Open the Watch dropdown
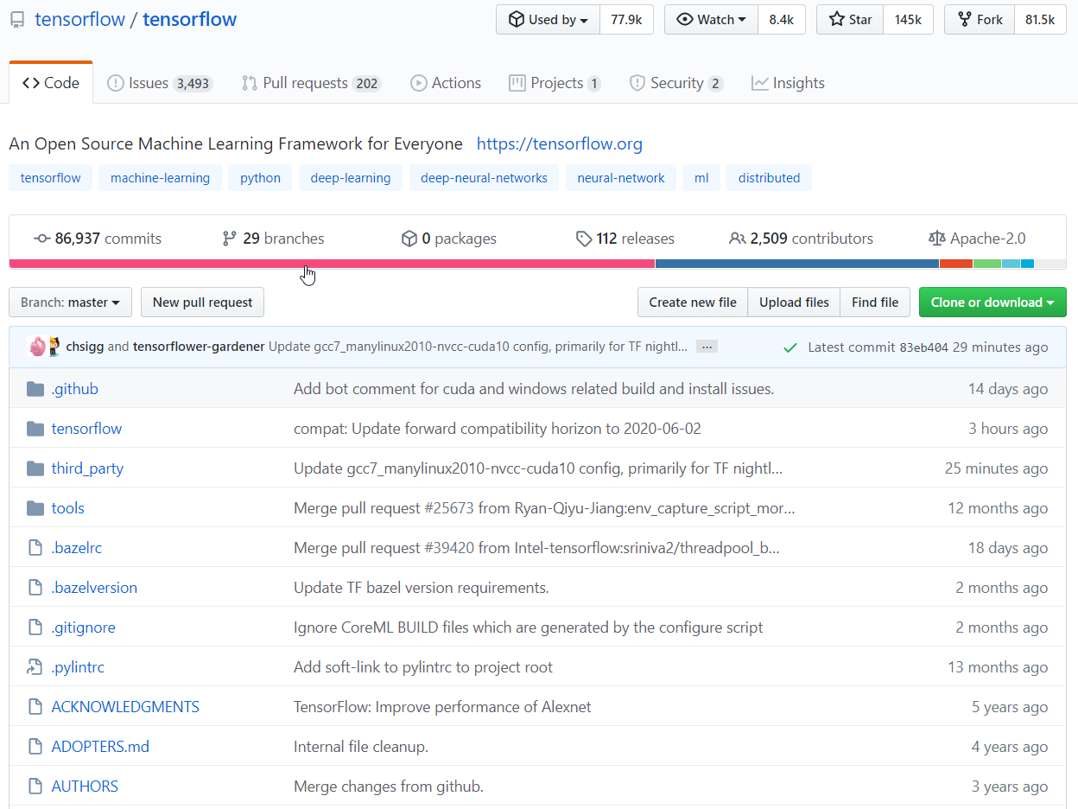 click(x=711, y=20)
